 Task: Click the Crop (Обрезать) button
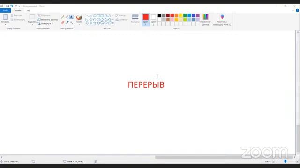44,15
